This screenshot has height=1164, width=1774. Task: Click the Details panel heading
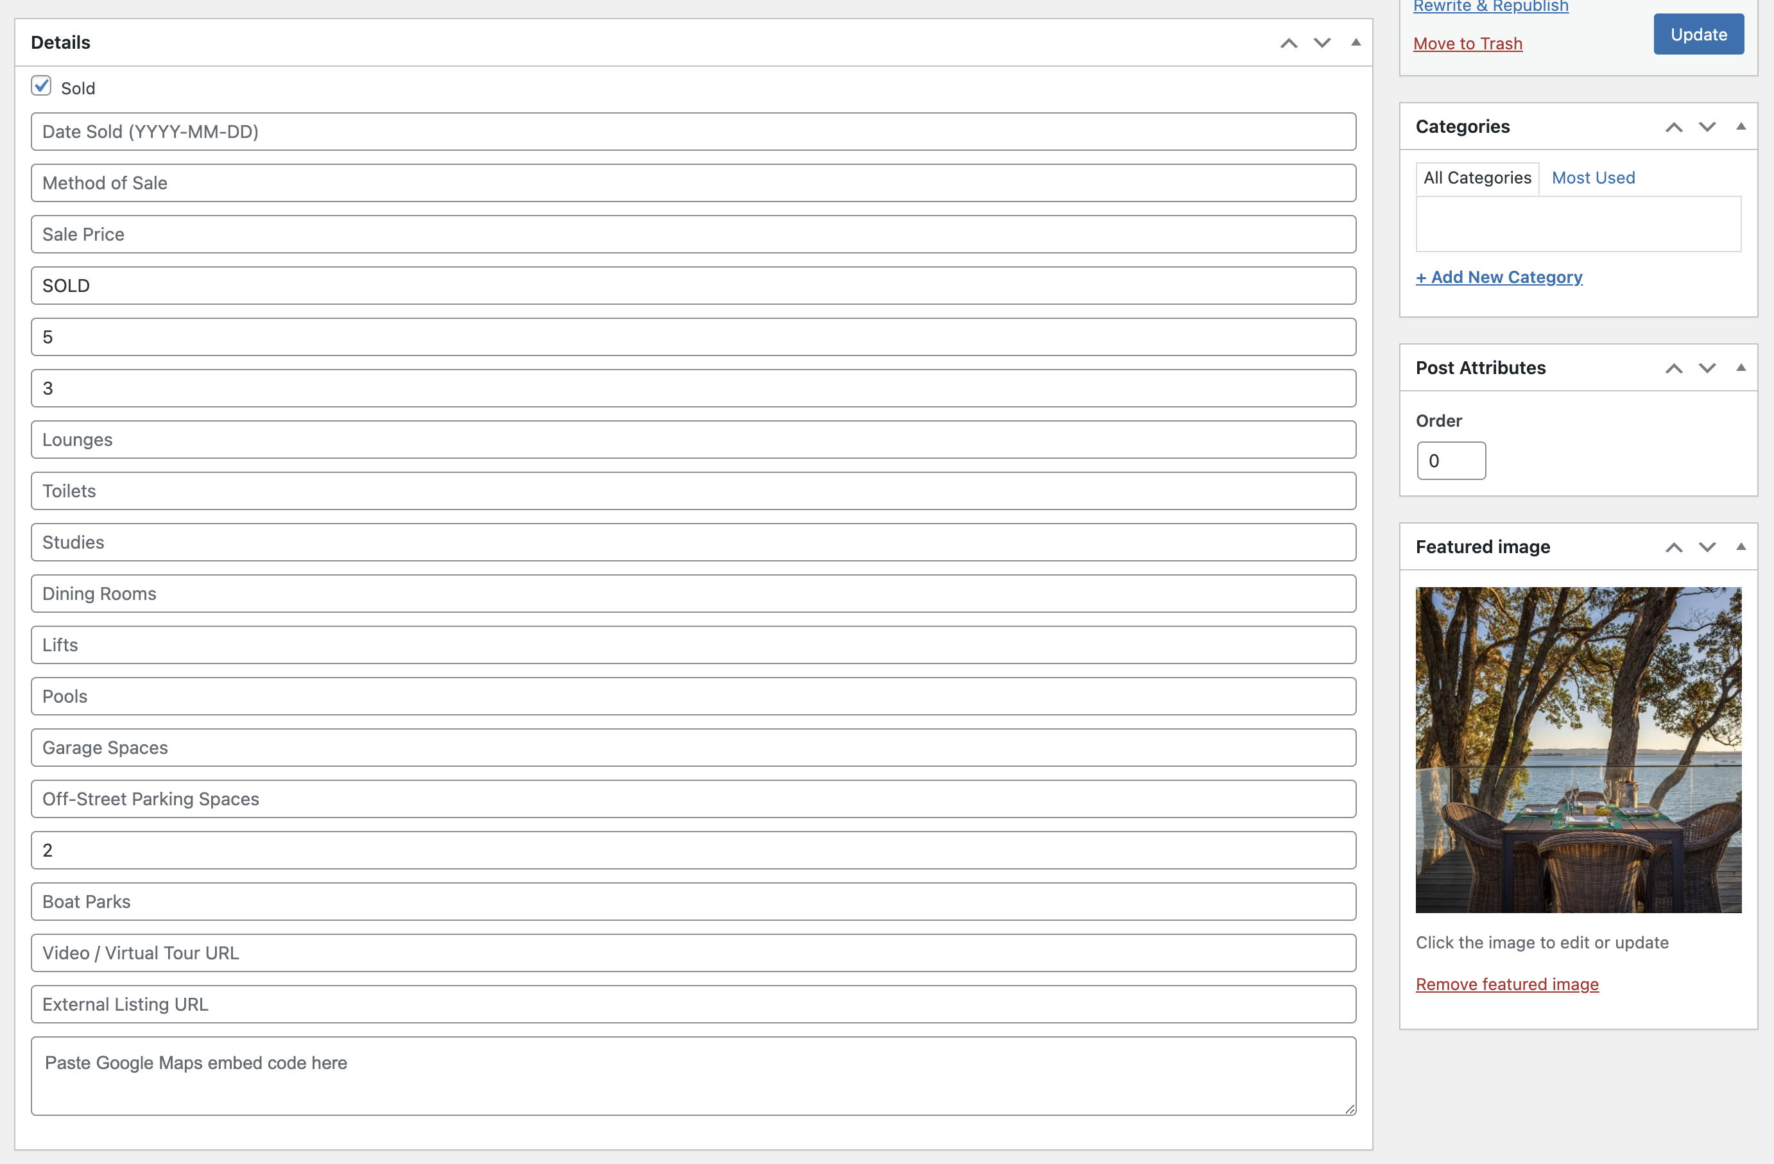pyautogui.click(x=60, y=43)
